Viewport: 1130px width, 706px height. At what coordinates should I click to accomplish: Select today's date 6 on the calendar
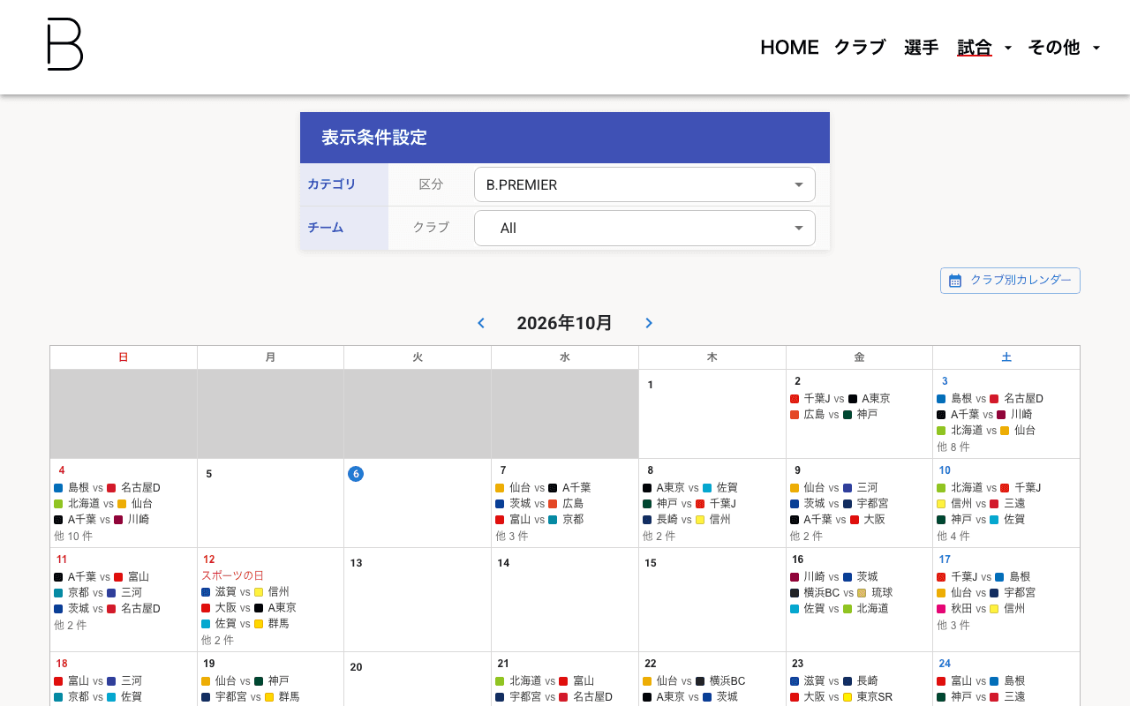click(x=356, y=474)
